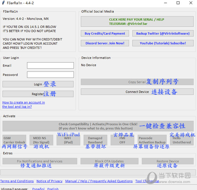This screenshot has height=190, width=197.
Task: Select Damaged Baseband option
Action: (95, 140)
